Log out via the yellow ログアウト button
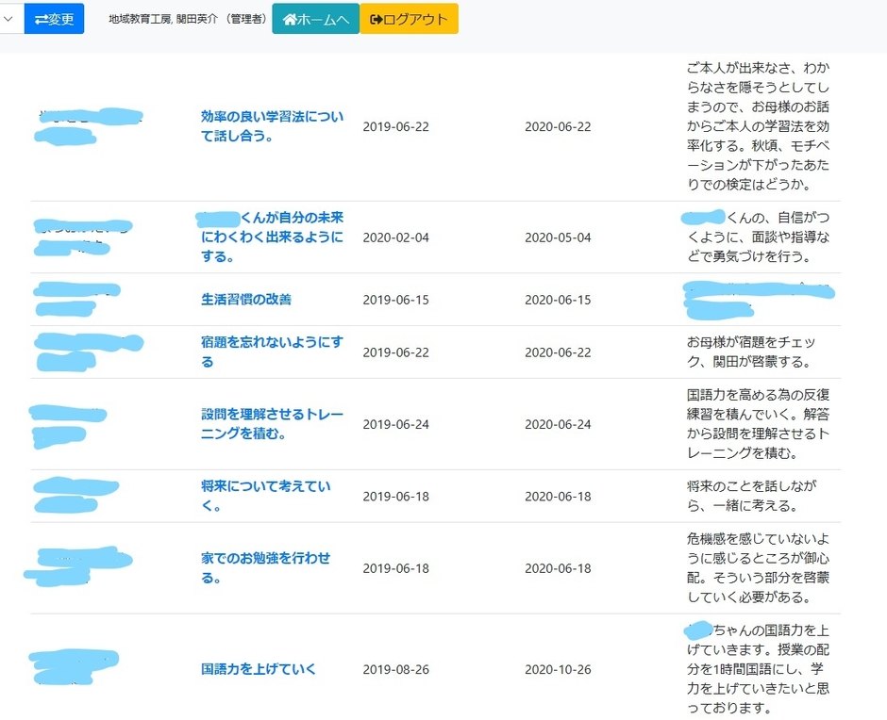Screen dimensions: 887x720 409,18
